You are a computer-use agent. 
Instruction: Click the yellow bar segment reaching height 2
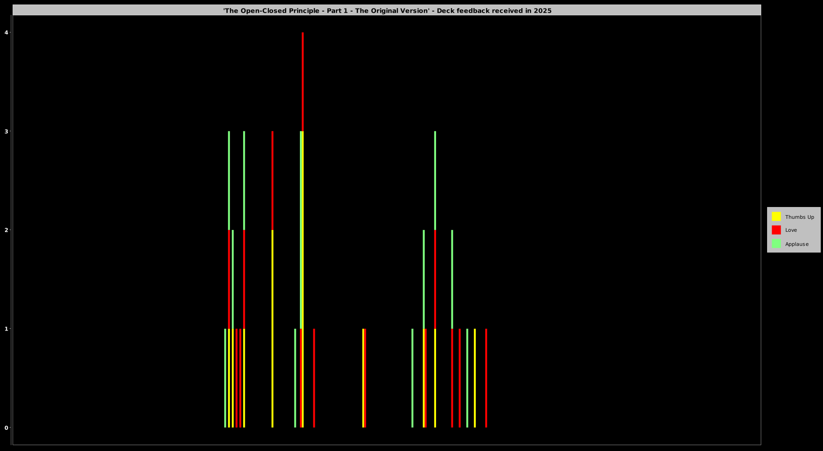272,328
